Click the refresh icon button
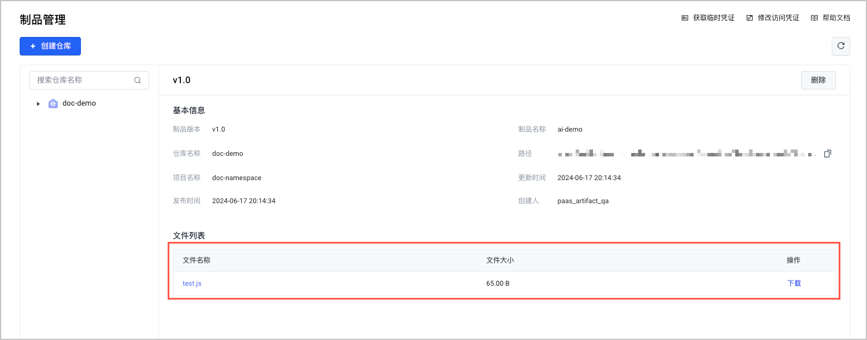Viewport: 867px width, 340px height. point(840,46)
